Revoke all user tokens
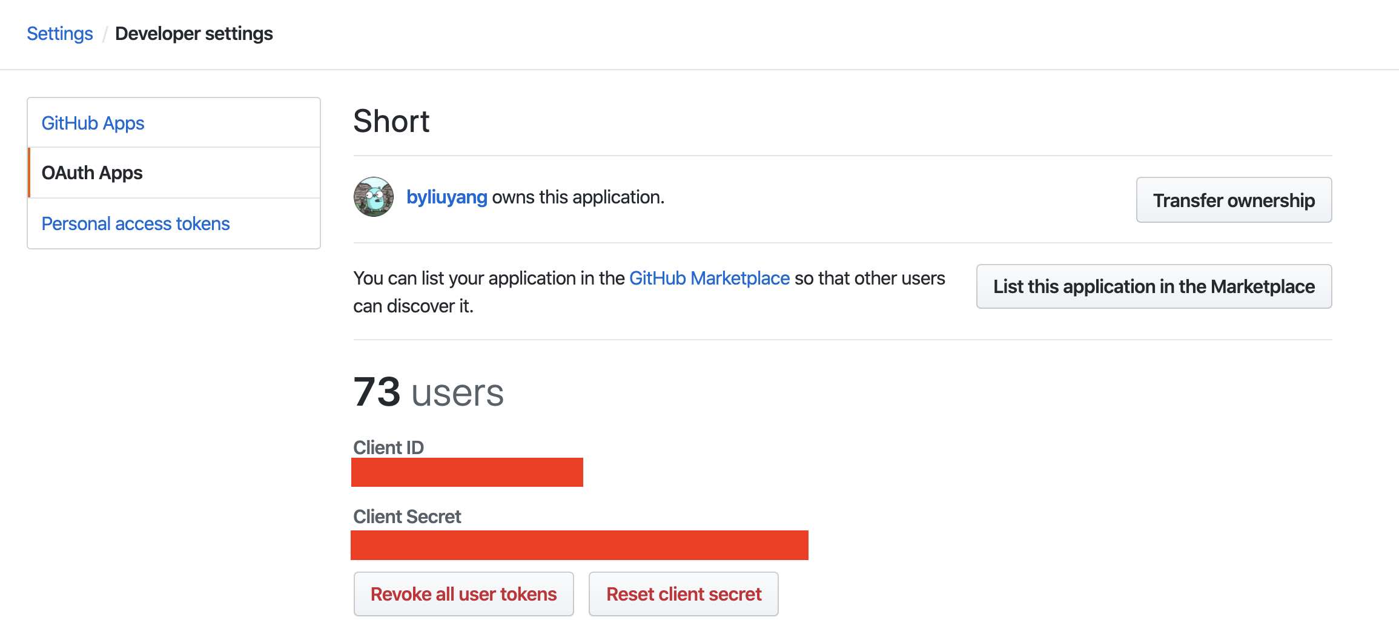1399x643 pixels. pyautogui.click(x=464, y=594)
